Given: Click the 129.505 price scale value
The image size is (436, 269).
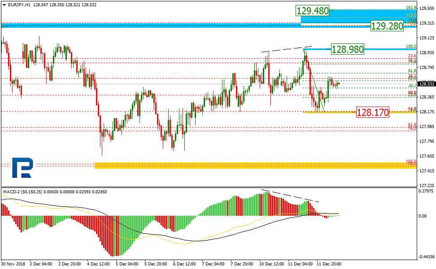Looking at the screenshot, I should [427, 9].
